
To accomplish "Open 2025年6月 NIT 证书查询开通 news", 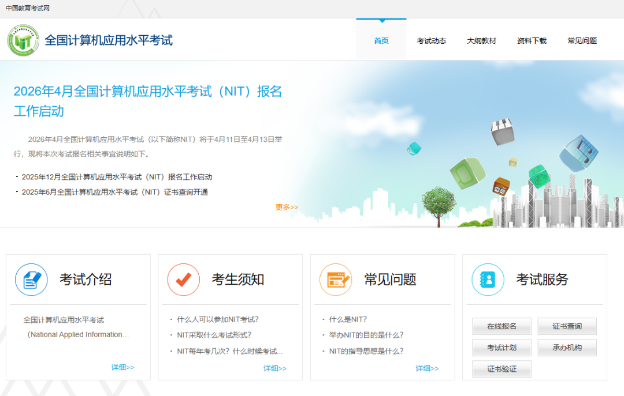I will click(114, 193).
